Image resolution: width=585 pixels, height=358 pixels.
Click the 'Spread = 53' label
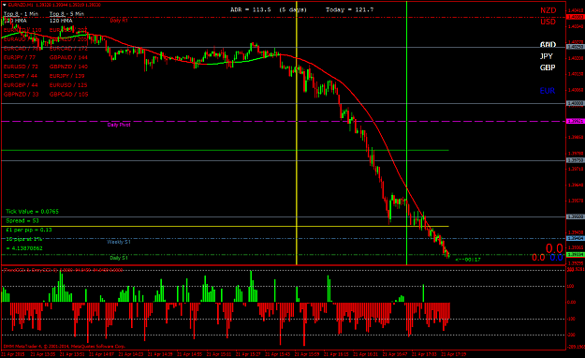point(22,221)
